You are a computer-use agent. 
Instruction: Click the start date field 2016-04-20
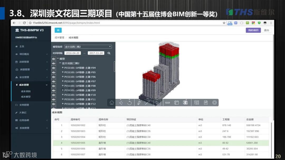(73, 53)
